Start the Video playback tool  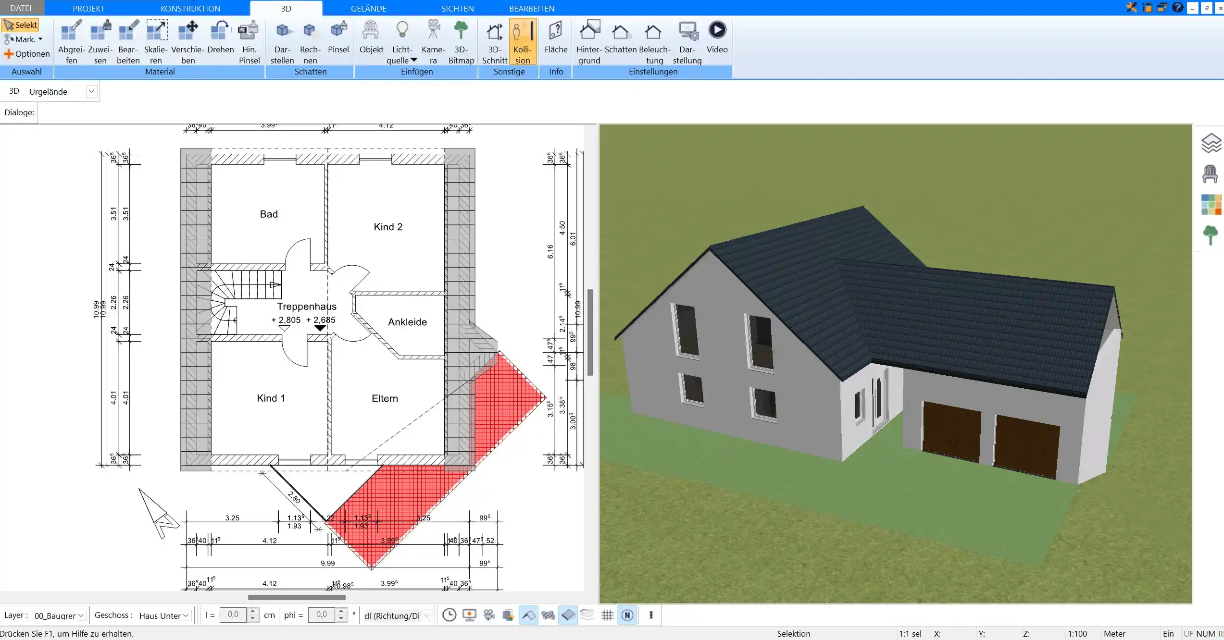(x=717, y=37)
